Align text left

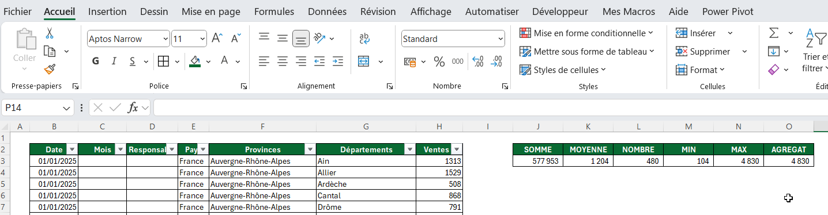coord(264,61)
